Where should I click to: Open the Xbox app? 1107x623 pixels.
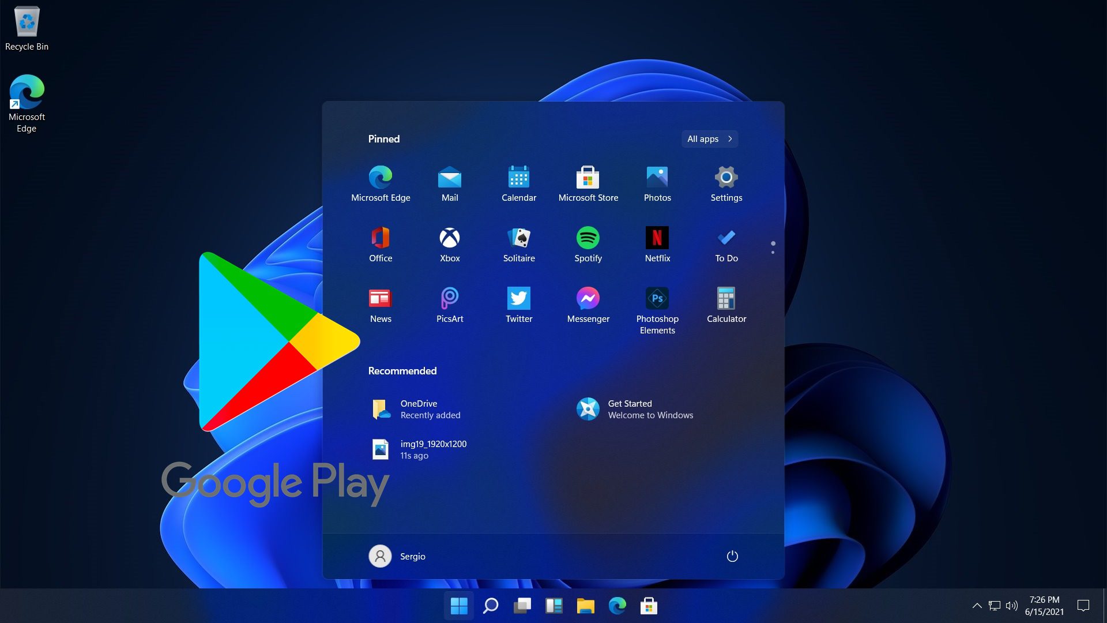tap(450, 244)
